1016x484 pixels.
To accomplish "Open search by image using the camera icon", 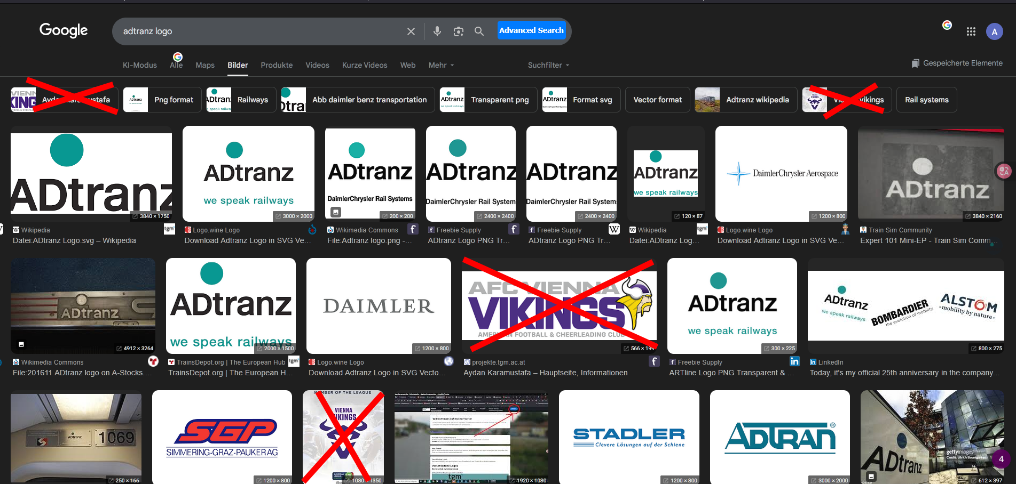I will coord(459,31).
